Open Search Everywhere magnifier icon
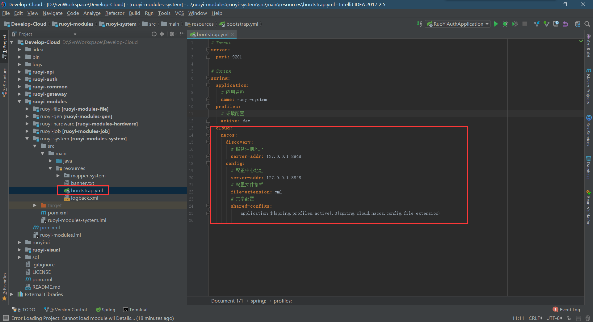Viewport: 593px width, 322px height. (x=587, y=24)
